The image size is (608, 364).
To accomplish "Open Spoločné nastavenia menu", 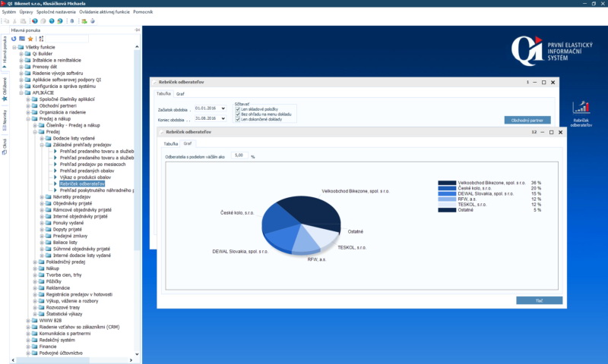I will 55,12.
